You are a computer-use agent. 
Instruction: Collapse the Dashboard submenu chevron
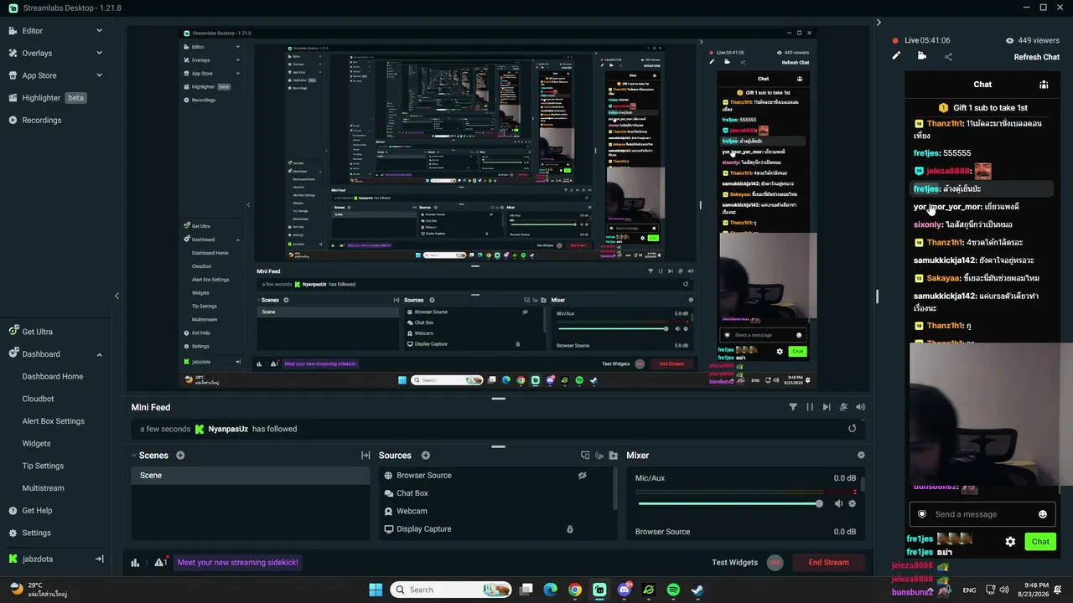point(99,354)
